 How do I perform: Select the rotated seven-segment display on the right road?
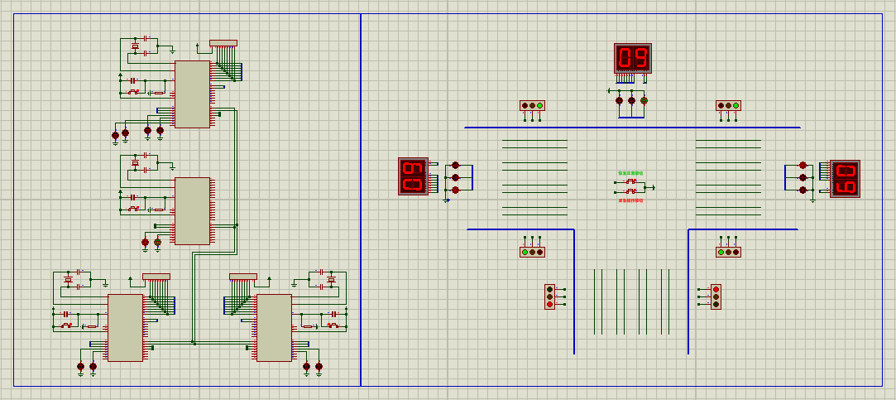[x=845, y=179]
